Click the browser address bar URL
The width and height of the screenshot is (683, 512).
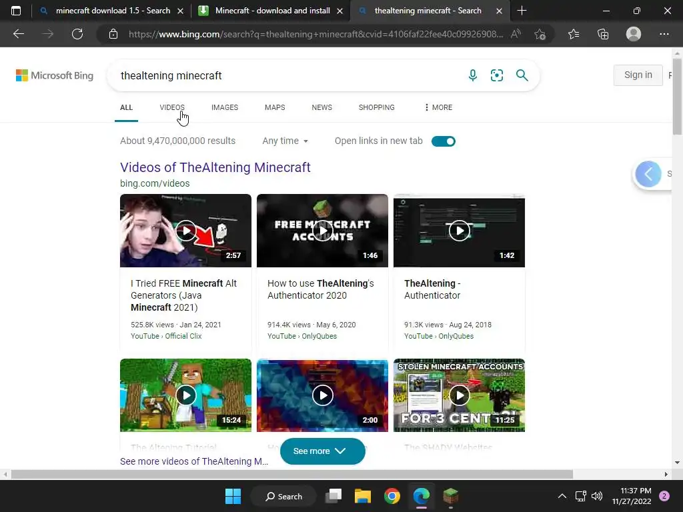click(315, 34)
